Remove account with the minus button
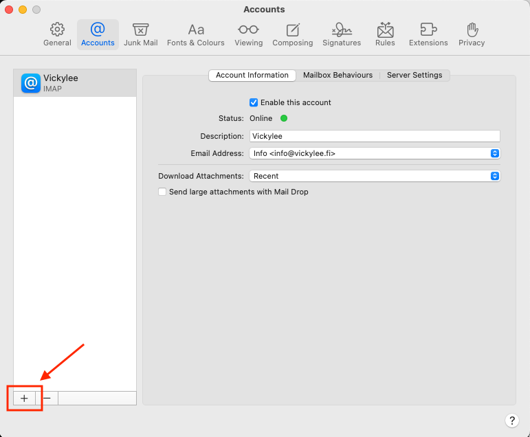This screenshot has height=437, width=530. pos(47,398)
